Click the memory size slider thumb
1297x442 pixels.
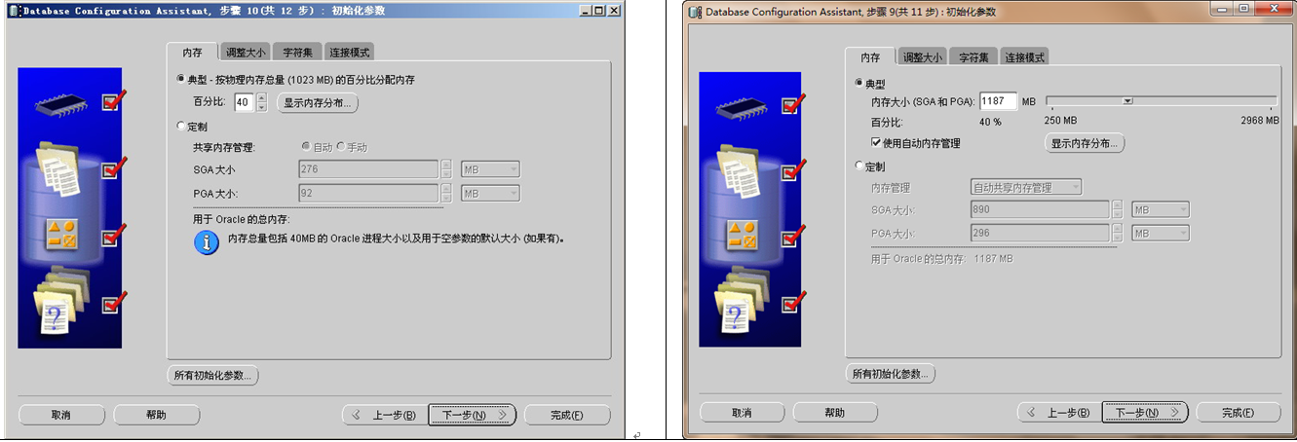click(x=1127, y=100)
